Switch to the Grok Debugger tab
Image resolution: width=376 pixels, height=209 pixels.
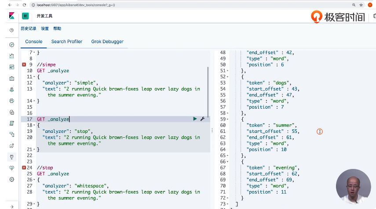[x=107, y=42]
